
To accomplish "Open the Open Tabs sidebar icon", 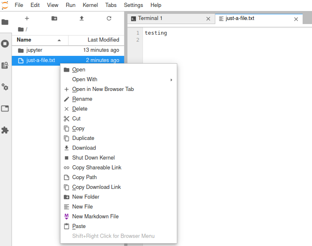I will click(x=5, y=109).
